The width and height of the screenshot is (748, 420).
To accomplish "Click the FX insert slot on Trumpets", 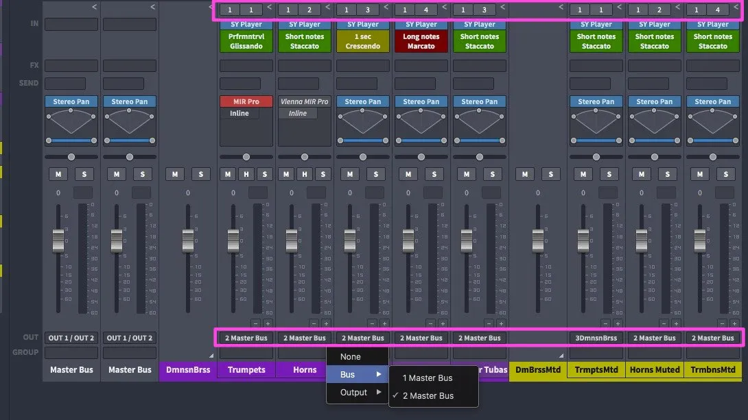I will pyautogui.click(x=246, y=66).
